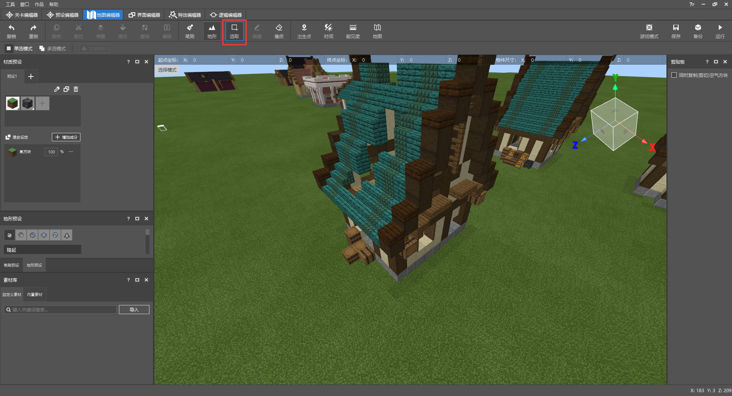Select the 预设1 material preset tab
The height and width of the screenshot is (396, 732).
click(x=12, y=76)
